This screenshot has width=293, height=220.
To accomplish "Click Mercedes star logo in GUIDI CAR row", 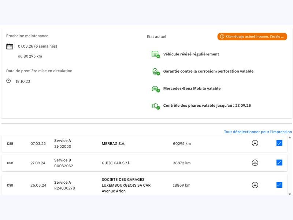I will [255, 163].
